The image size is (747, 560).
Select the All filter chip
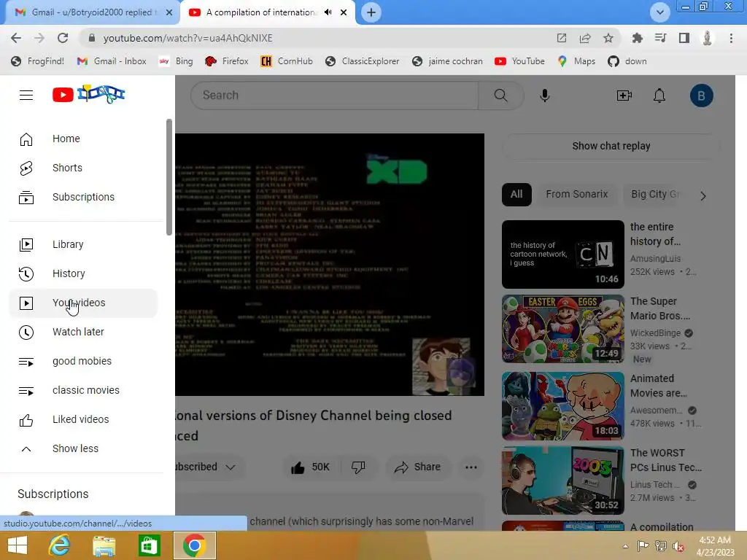tap(516, 194)
